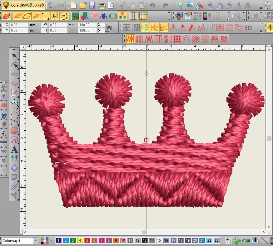Select thread color 4 yellow
The height and width of the screenshot is (246, 273).
tap(80, 240)
